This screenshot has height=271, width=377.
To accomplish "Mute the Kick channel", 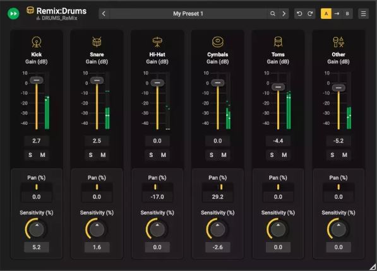I will 42,155.
